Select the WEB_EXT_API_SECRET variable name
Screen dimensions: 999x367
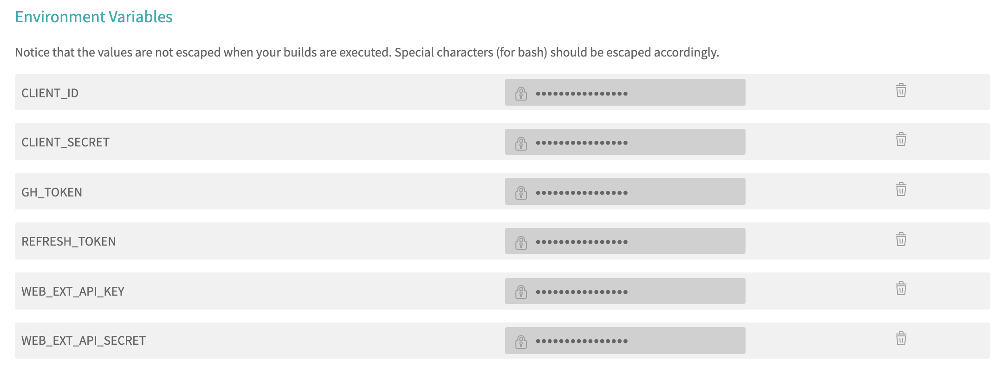pyautogui.click(x=84, y=341)
